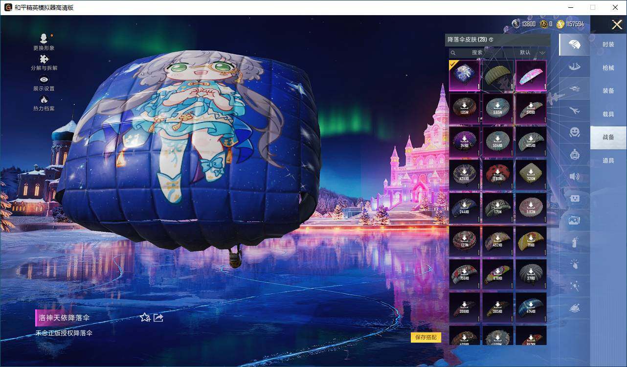This screenshot has width=627, height=367.
Task: Open the 载具 tab
Action: point(608,114)
